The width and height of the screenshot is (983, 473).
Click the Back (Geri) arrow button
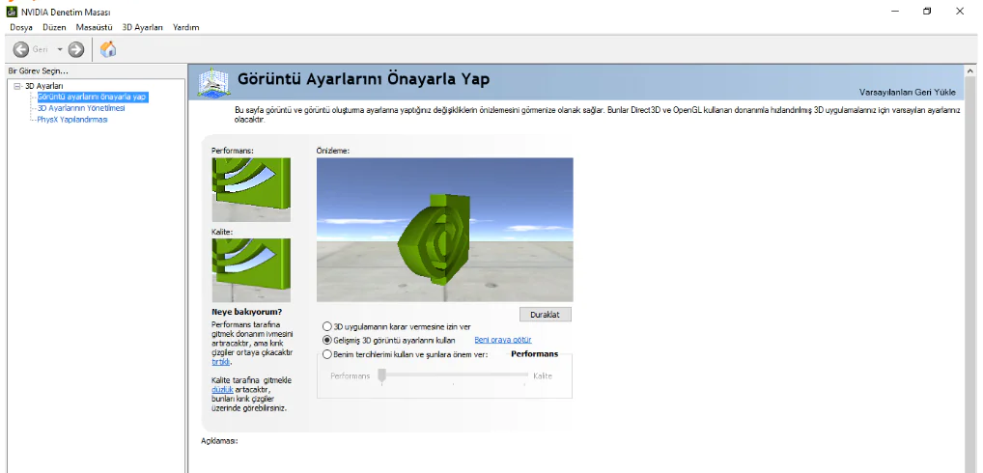click(20, 49)
